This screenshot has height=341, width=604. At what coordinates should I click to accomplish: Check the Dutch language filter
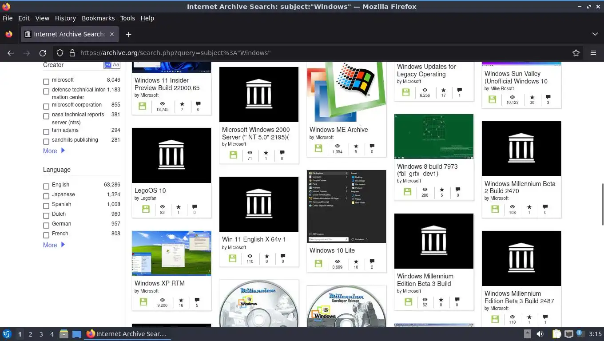point(46,216)
